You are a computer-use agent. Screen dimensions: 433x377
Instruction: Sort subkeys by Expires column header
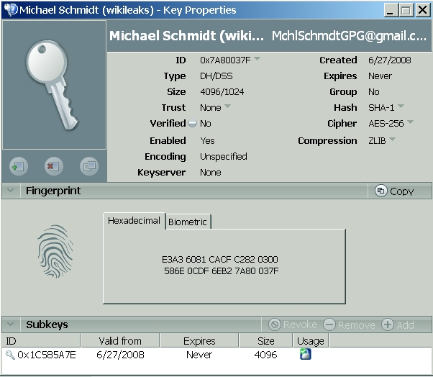(x=199, y=340)
